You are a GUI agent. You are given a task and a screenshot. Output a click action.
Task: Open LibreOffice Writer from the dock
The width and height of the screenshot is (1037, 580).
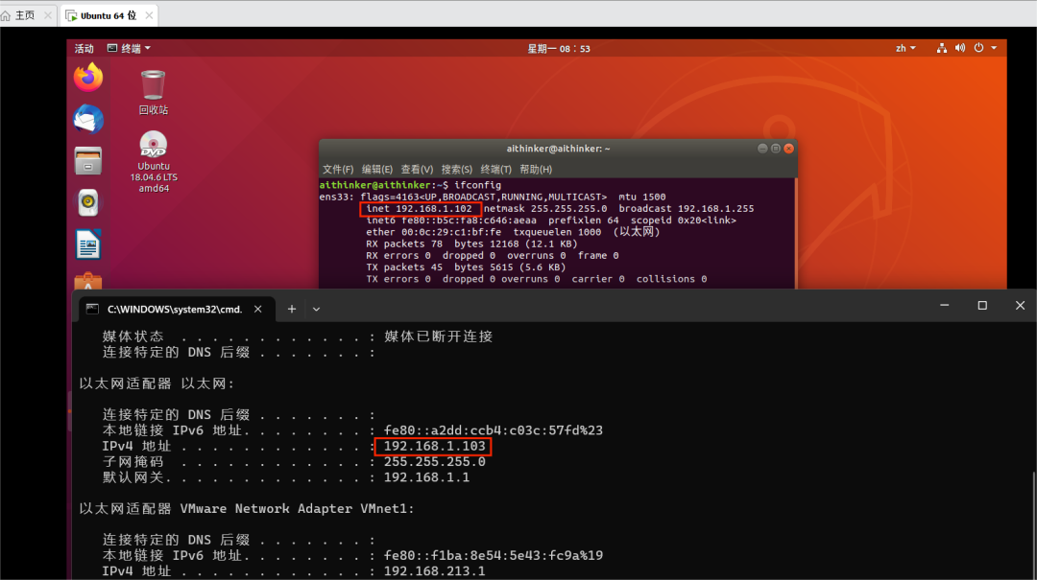tap(88, 244)
